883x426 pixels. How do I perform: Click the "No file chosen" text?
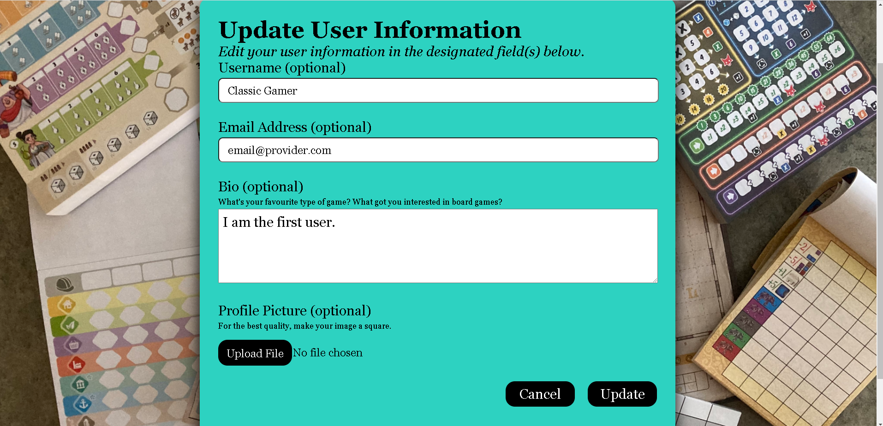tap(328, 353)
